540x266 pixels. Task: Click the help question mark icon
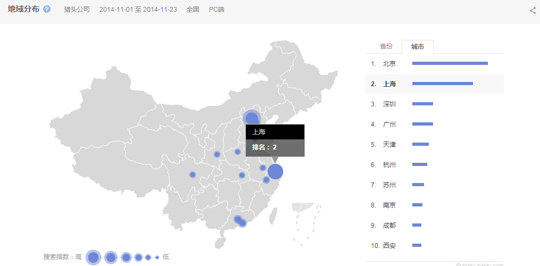point(47,10)
